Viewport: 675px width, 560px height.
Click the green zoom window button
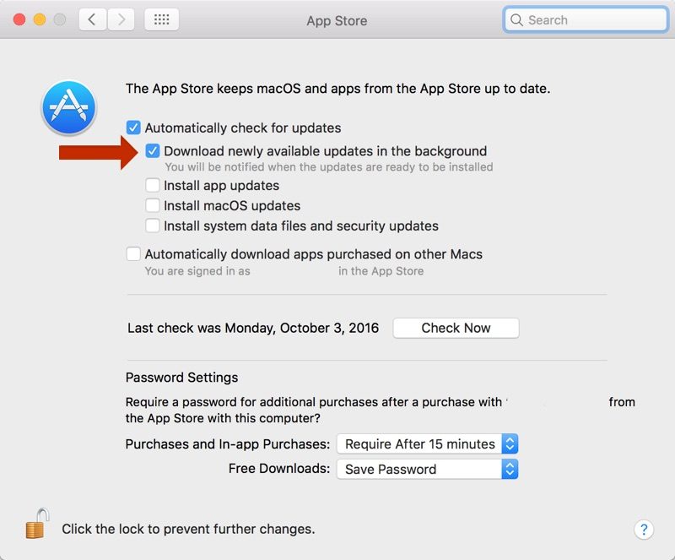click(x=58, y=19)
